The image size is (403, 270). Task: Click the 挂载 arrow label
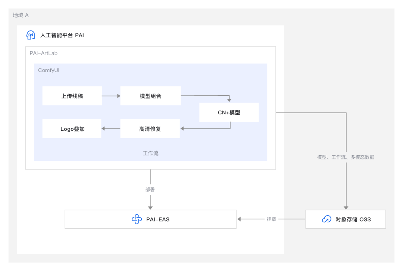click(271, 219)
